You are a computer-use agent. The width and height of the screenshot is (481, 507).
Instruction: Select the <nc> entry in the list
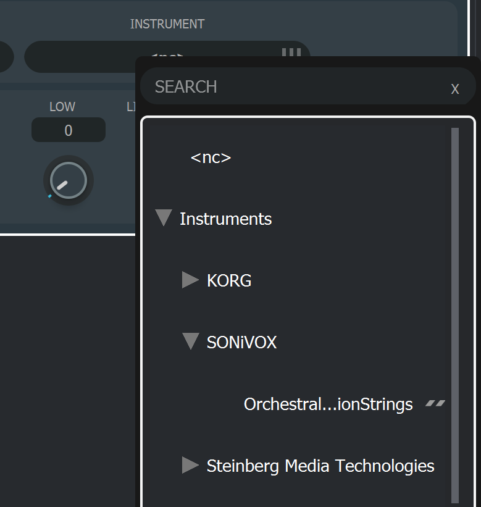click(x=211, y=157)
